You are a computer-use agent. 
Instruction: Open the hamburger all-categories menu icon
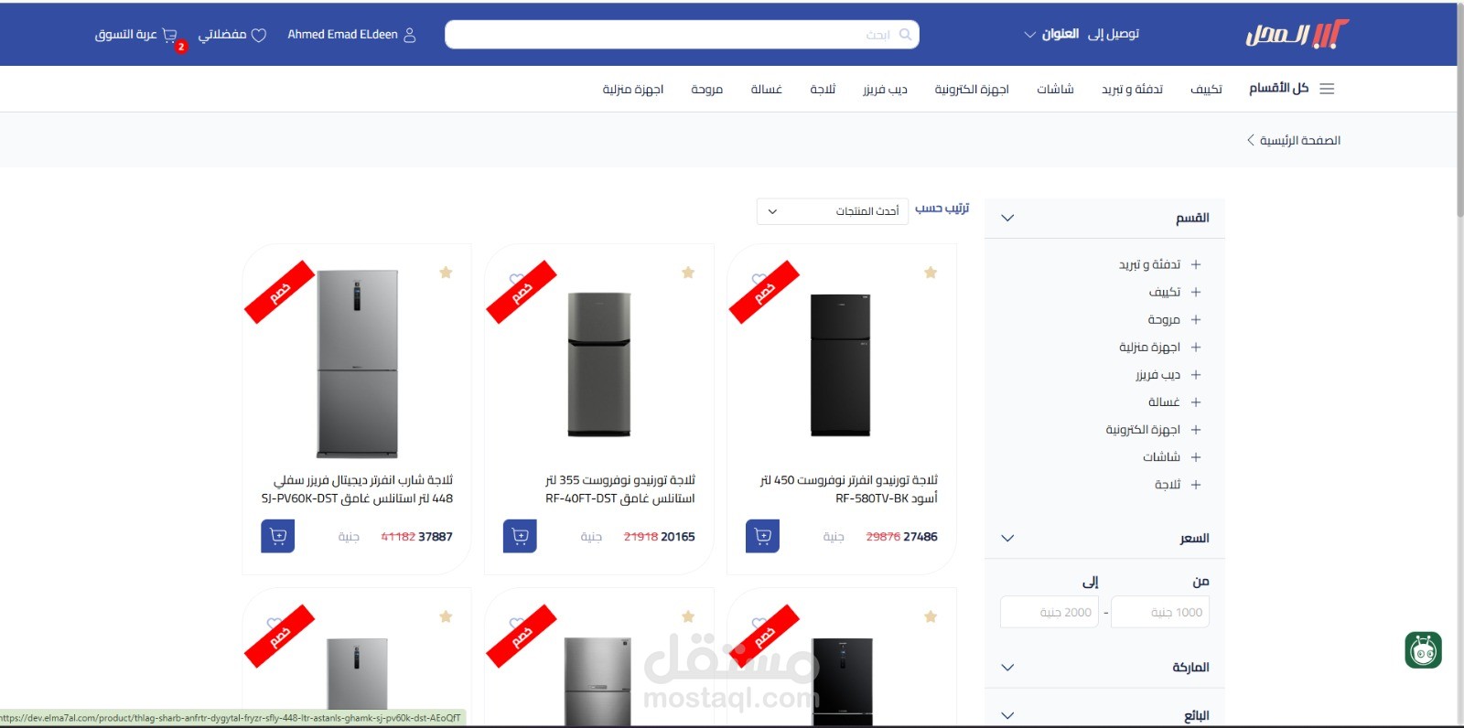coord(1327,89)
